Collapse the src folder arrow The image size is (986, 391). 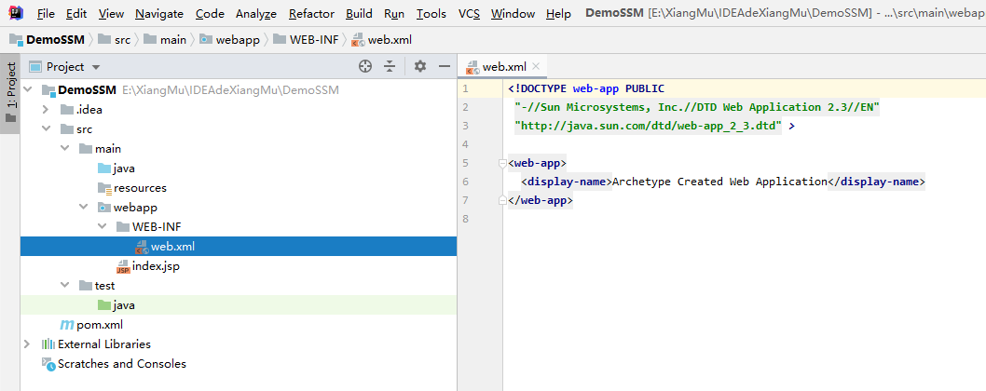(46, 129)
